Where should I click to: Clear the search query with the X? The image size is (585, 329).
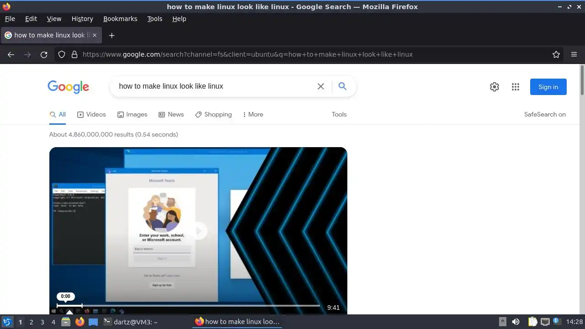pos(321,86)
